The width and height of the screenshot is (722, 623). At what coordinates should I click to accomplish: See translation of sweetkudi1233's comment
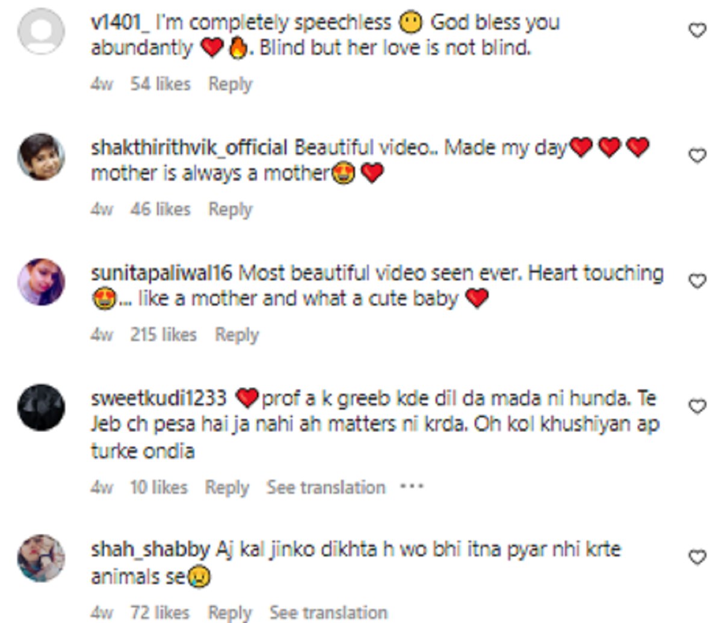click(326, 486)
